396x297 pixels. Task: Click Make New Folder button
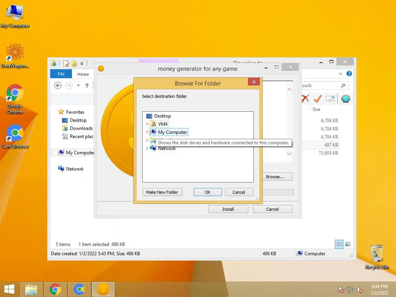point(162,192)
